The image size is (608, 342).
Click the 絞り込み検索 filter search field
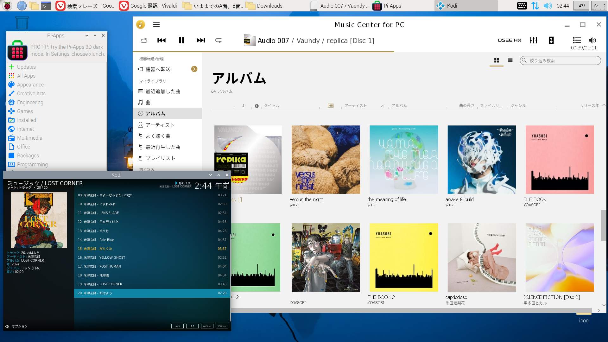(560, 60)
